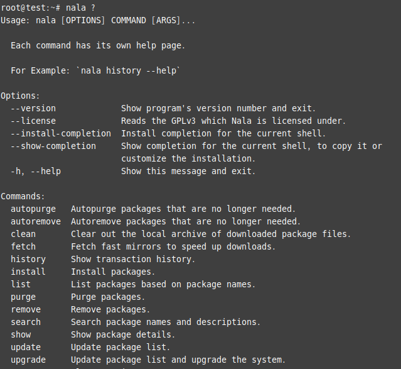
Task: Click the search command name
Action: tap(26, 322)
